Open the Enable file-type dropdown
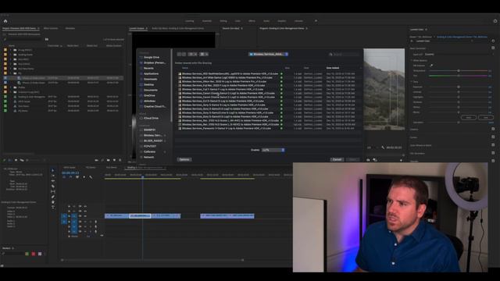 click(x=273, y=150)
